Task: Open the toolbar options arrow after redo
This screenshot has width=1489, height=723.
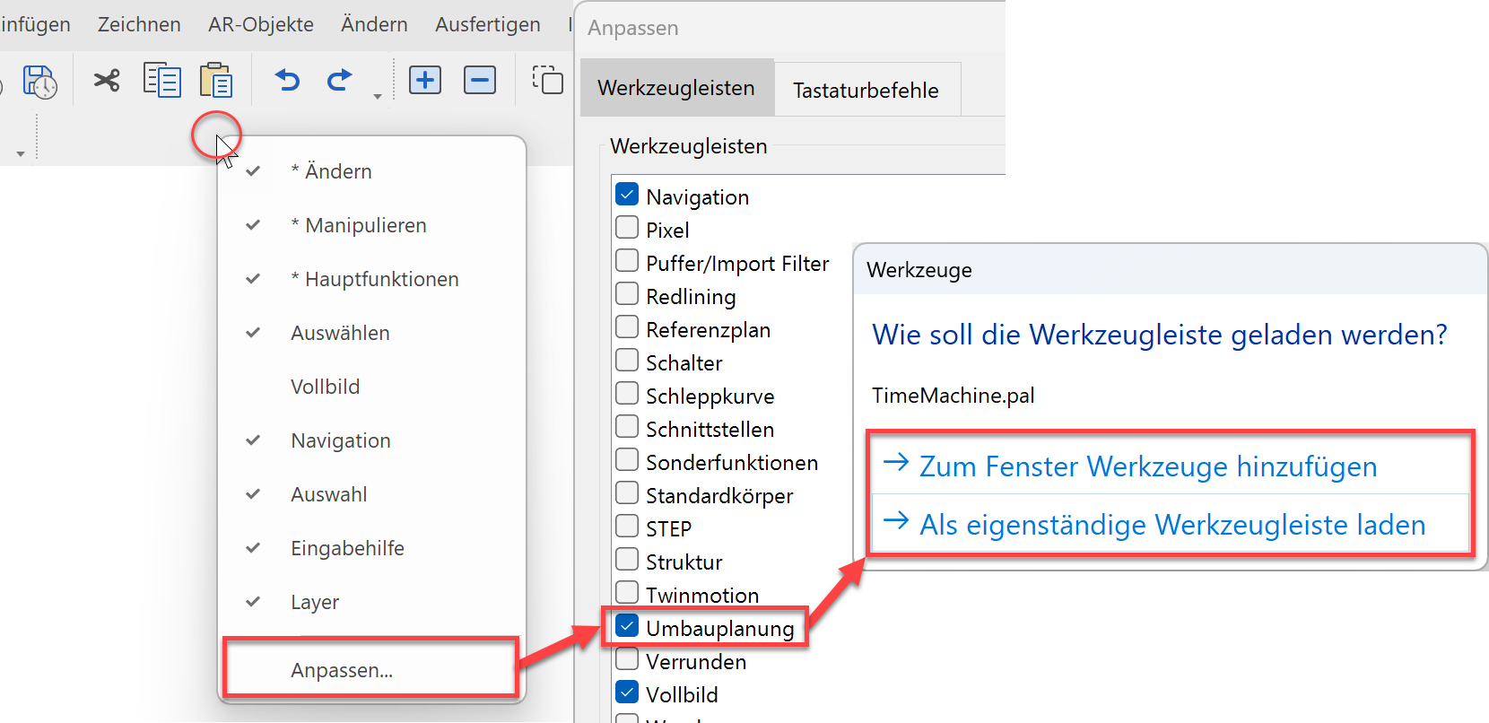Action: pyautogui.click(x=378, y=96)
